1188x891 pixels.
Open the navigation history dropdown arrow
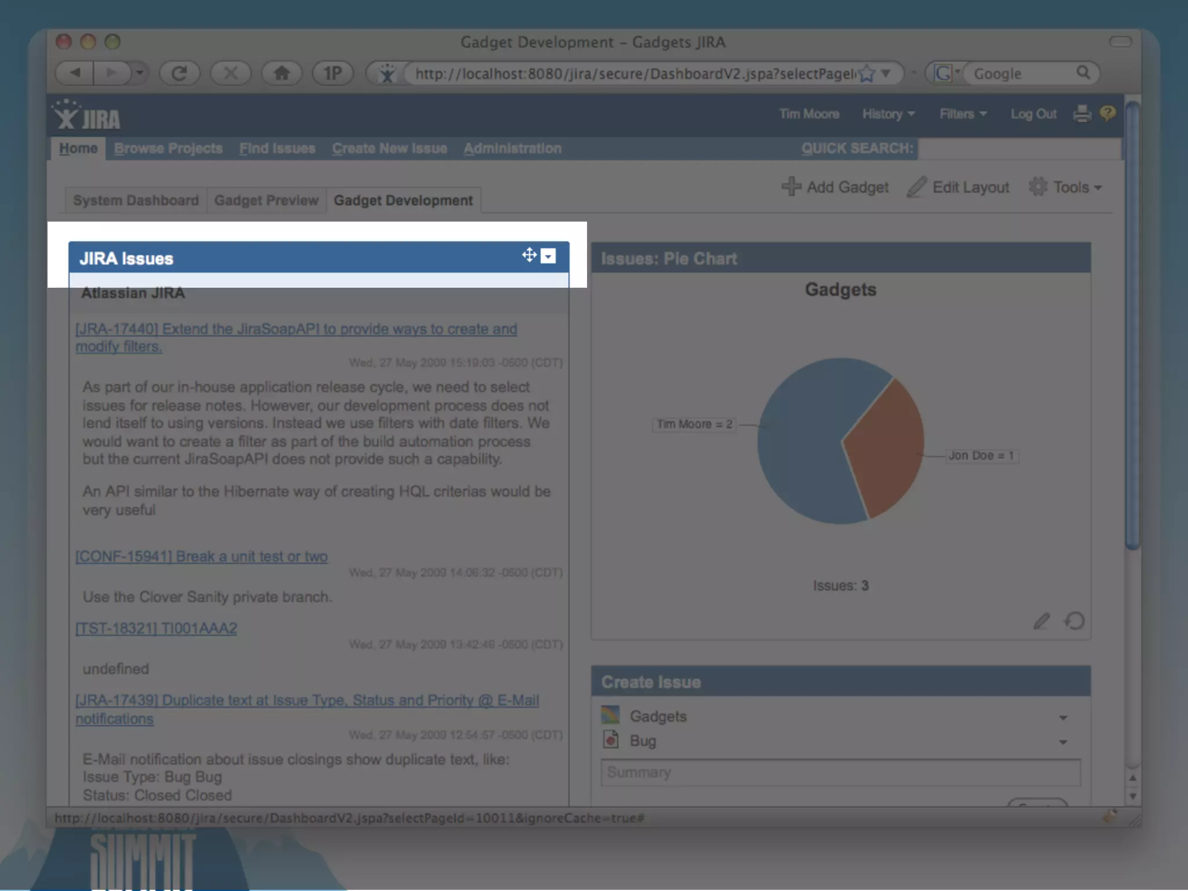[139, 73]
